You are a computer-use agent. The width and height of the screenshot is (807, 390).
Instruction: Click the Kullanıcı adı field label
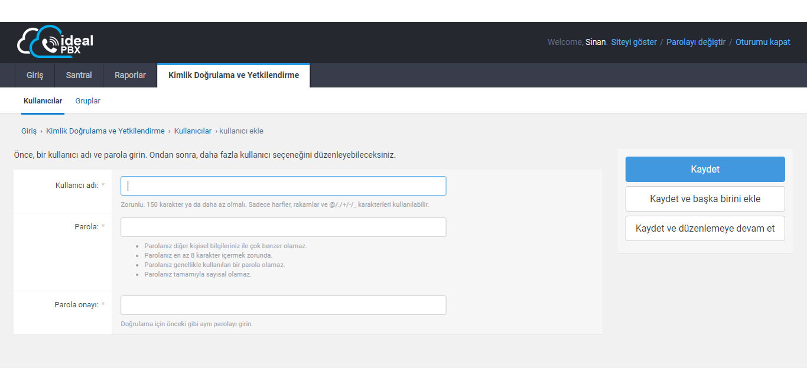[76, 186]
